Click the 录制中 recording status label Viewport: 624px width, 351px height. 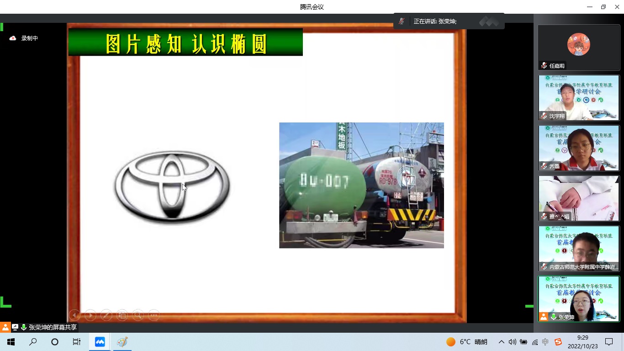pyautogui.click(x=30, y=38)
